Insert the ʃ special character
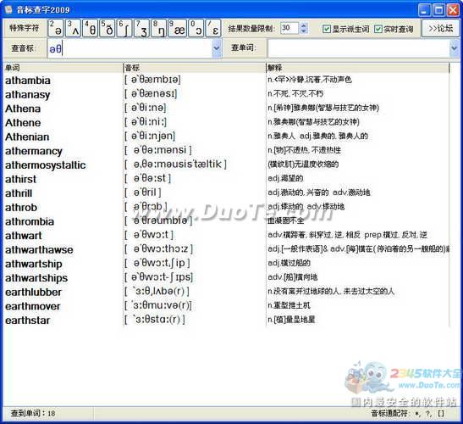Viewport: 463px width, 424px height. pyautogui.click(x=124, y=28)
